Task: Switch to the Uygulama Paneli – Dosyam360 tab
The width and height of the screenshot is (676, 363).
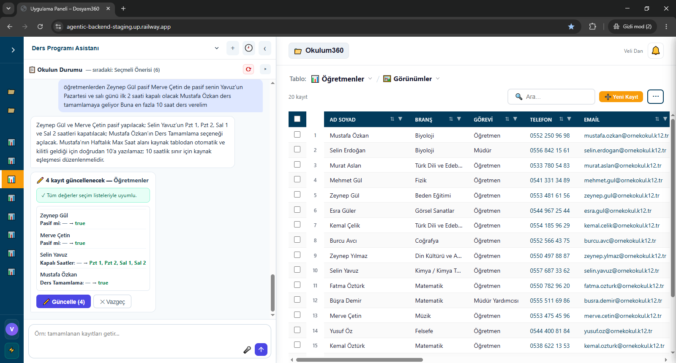Action: pos(65,9)
